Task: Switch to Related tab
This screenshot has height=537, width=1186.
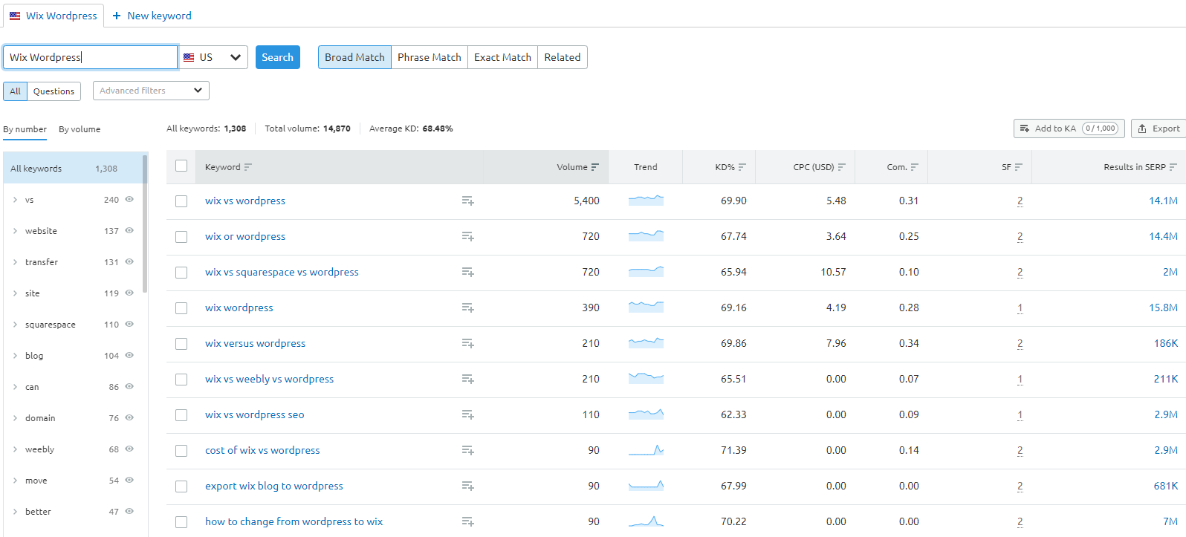Action: 563,57
